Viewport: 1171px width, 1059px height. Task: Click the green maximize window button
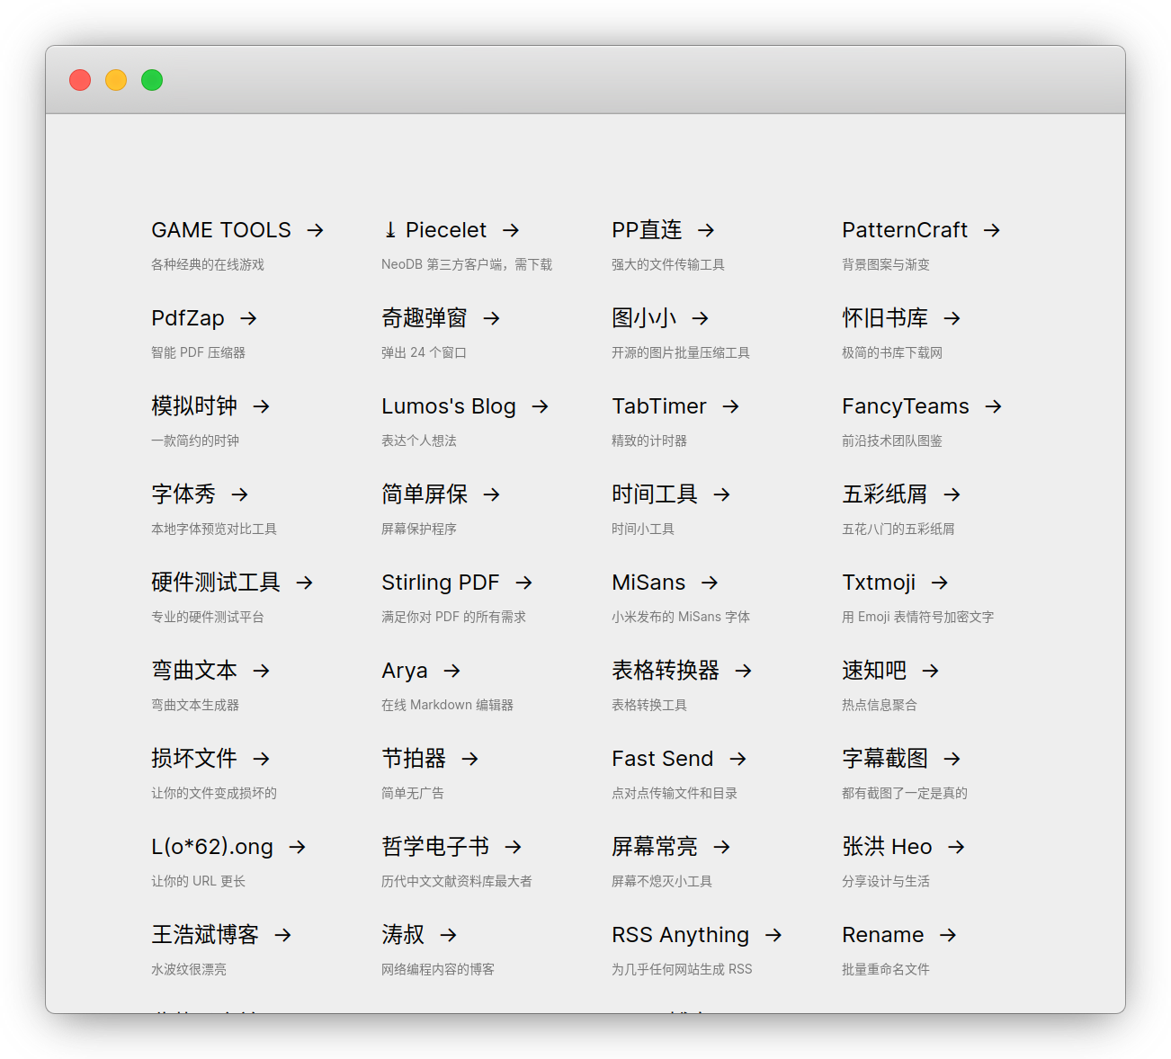click(152, 80)
